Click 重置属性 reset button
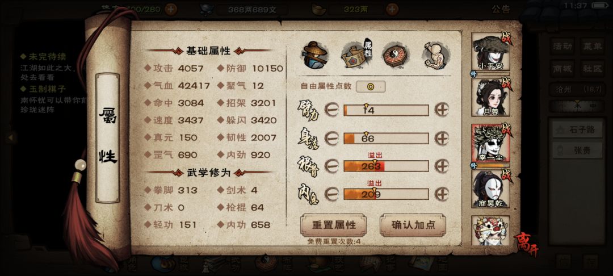Image resolution: width=613 pixels, height=276 pixels. (x=334, y=225)
